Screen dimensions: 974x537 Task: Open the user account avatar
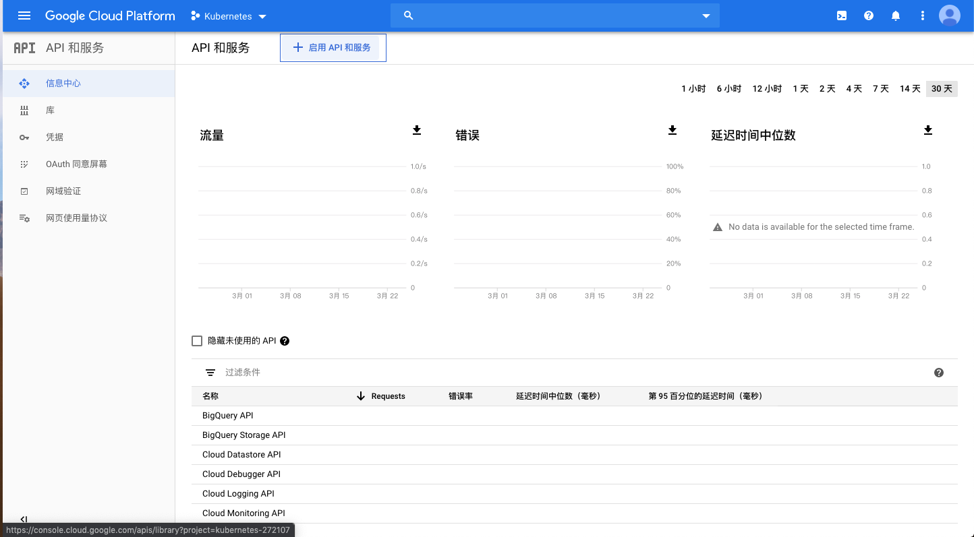(950, 15)
